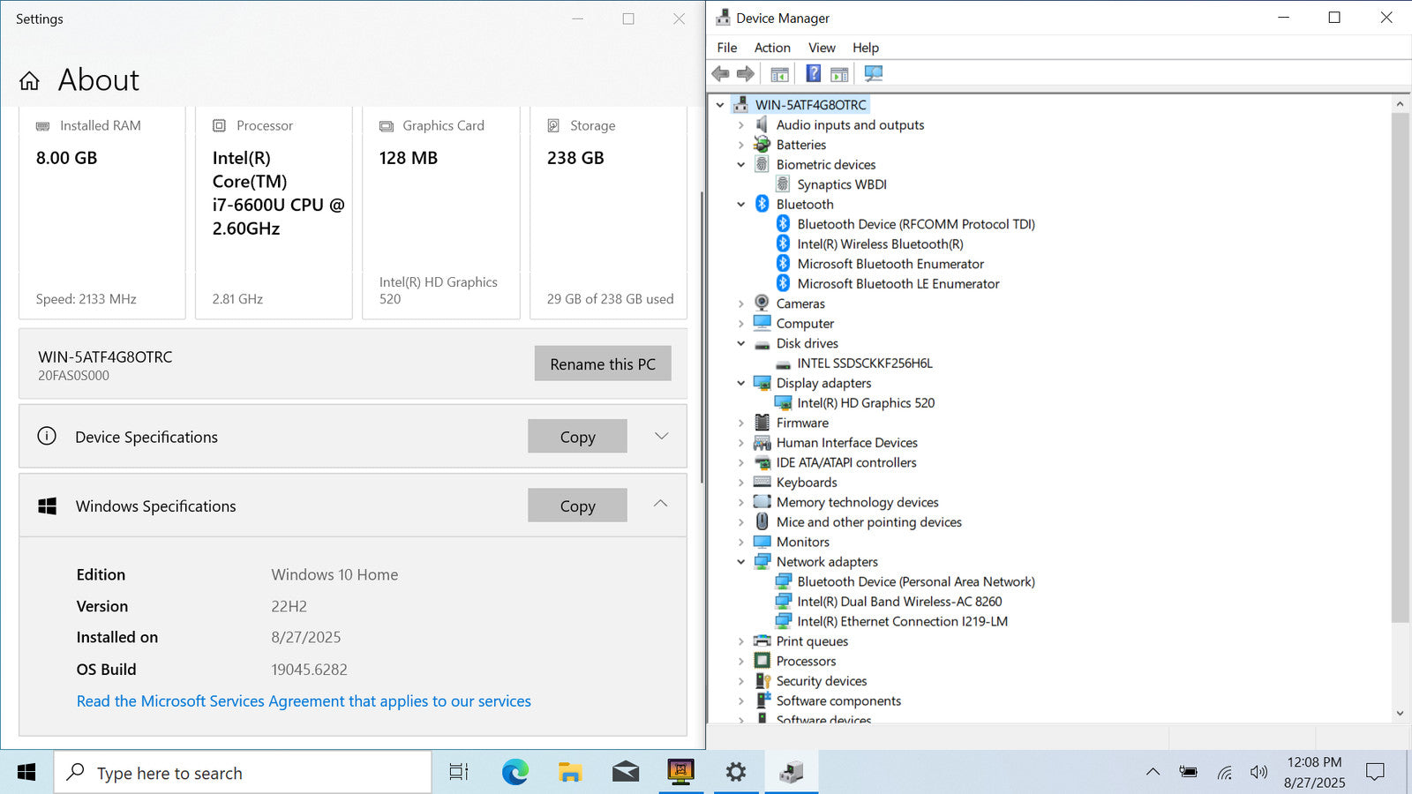1412x794 pixels.
Task: Collapse the Disk drives node
Action: tap(741, 343)
